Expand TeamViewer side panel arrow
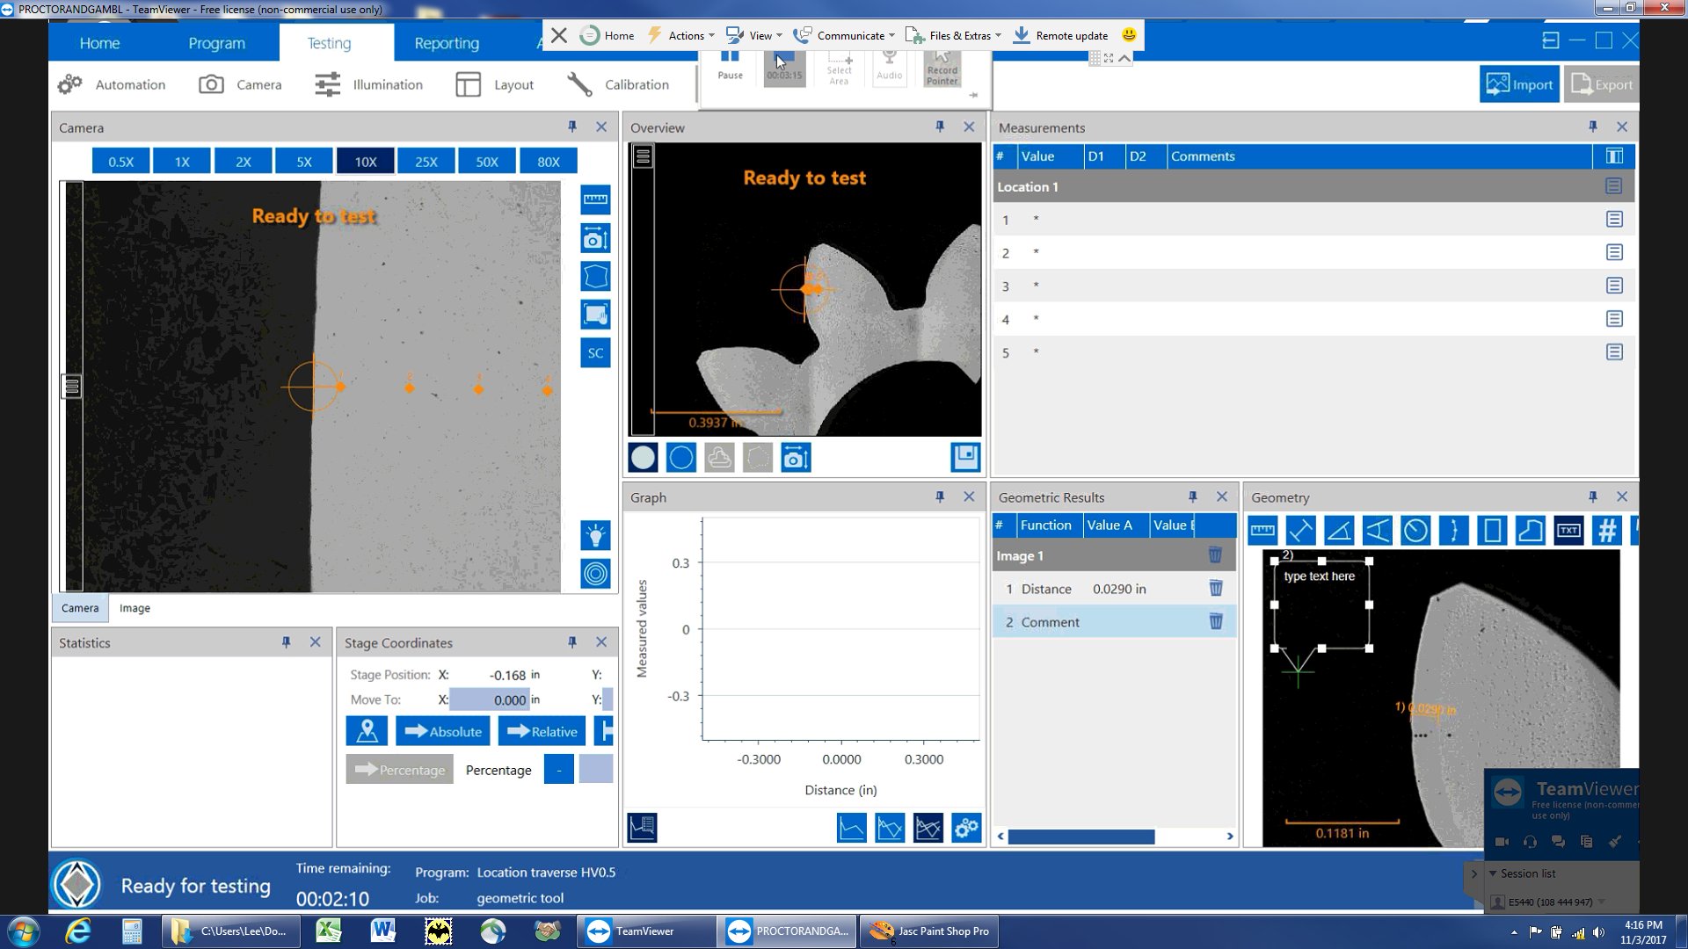The width and height of the screenshot is (1688, 949). click(x=1474, y=873)
